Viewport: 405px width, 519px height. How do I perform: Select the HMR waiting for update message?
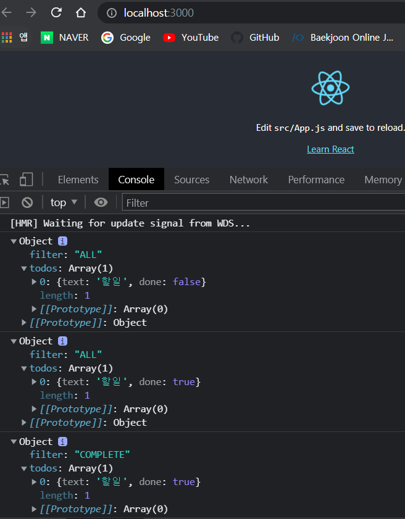coord(130,223)
